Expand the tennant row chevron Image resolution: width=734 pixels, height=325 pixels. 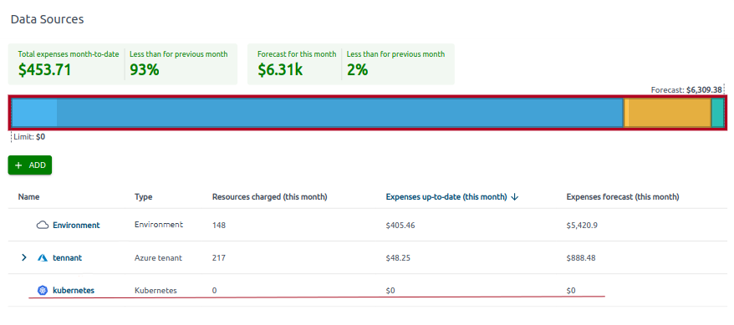[x=24, y=257]
